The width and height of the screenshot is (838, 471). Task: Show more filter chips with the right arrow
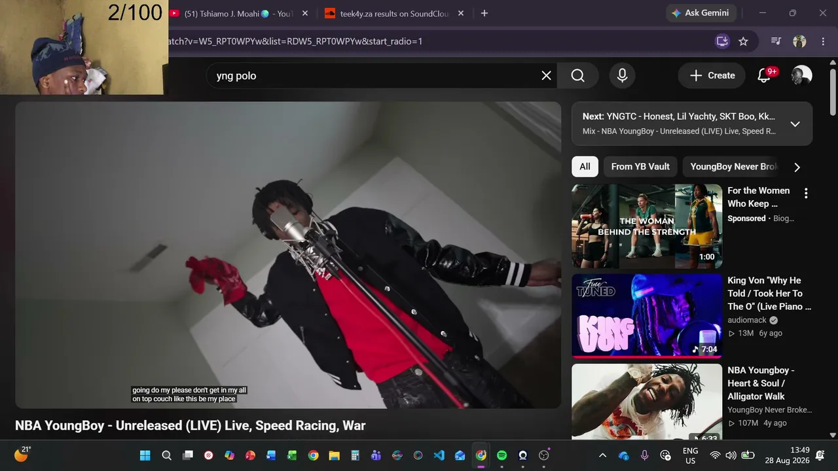[797, 167]
